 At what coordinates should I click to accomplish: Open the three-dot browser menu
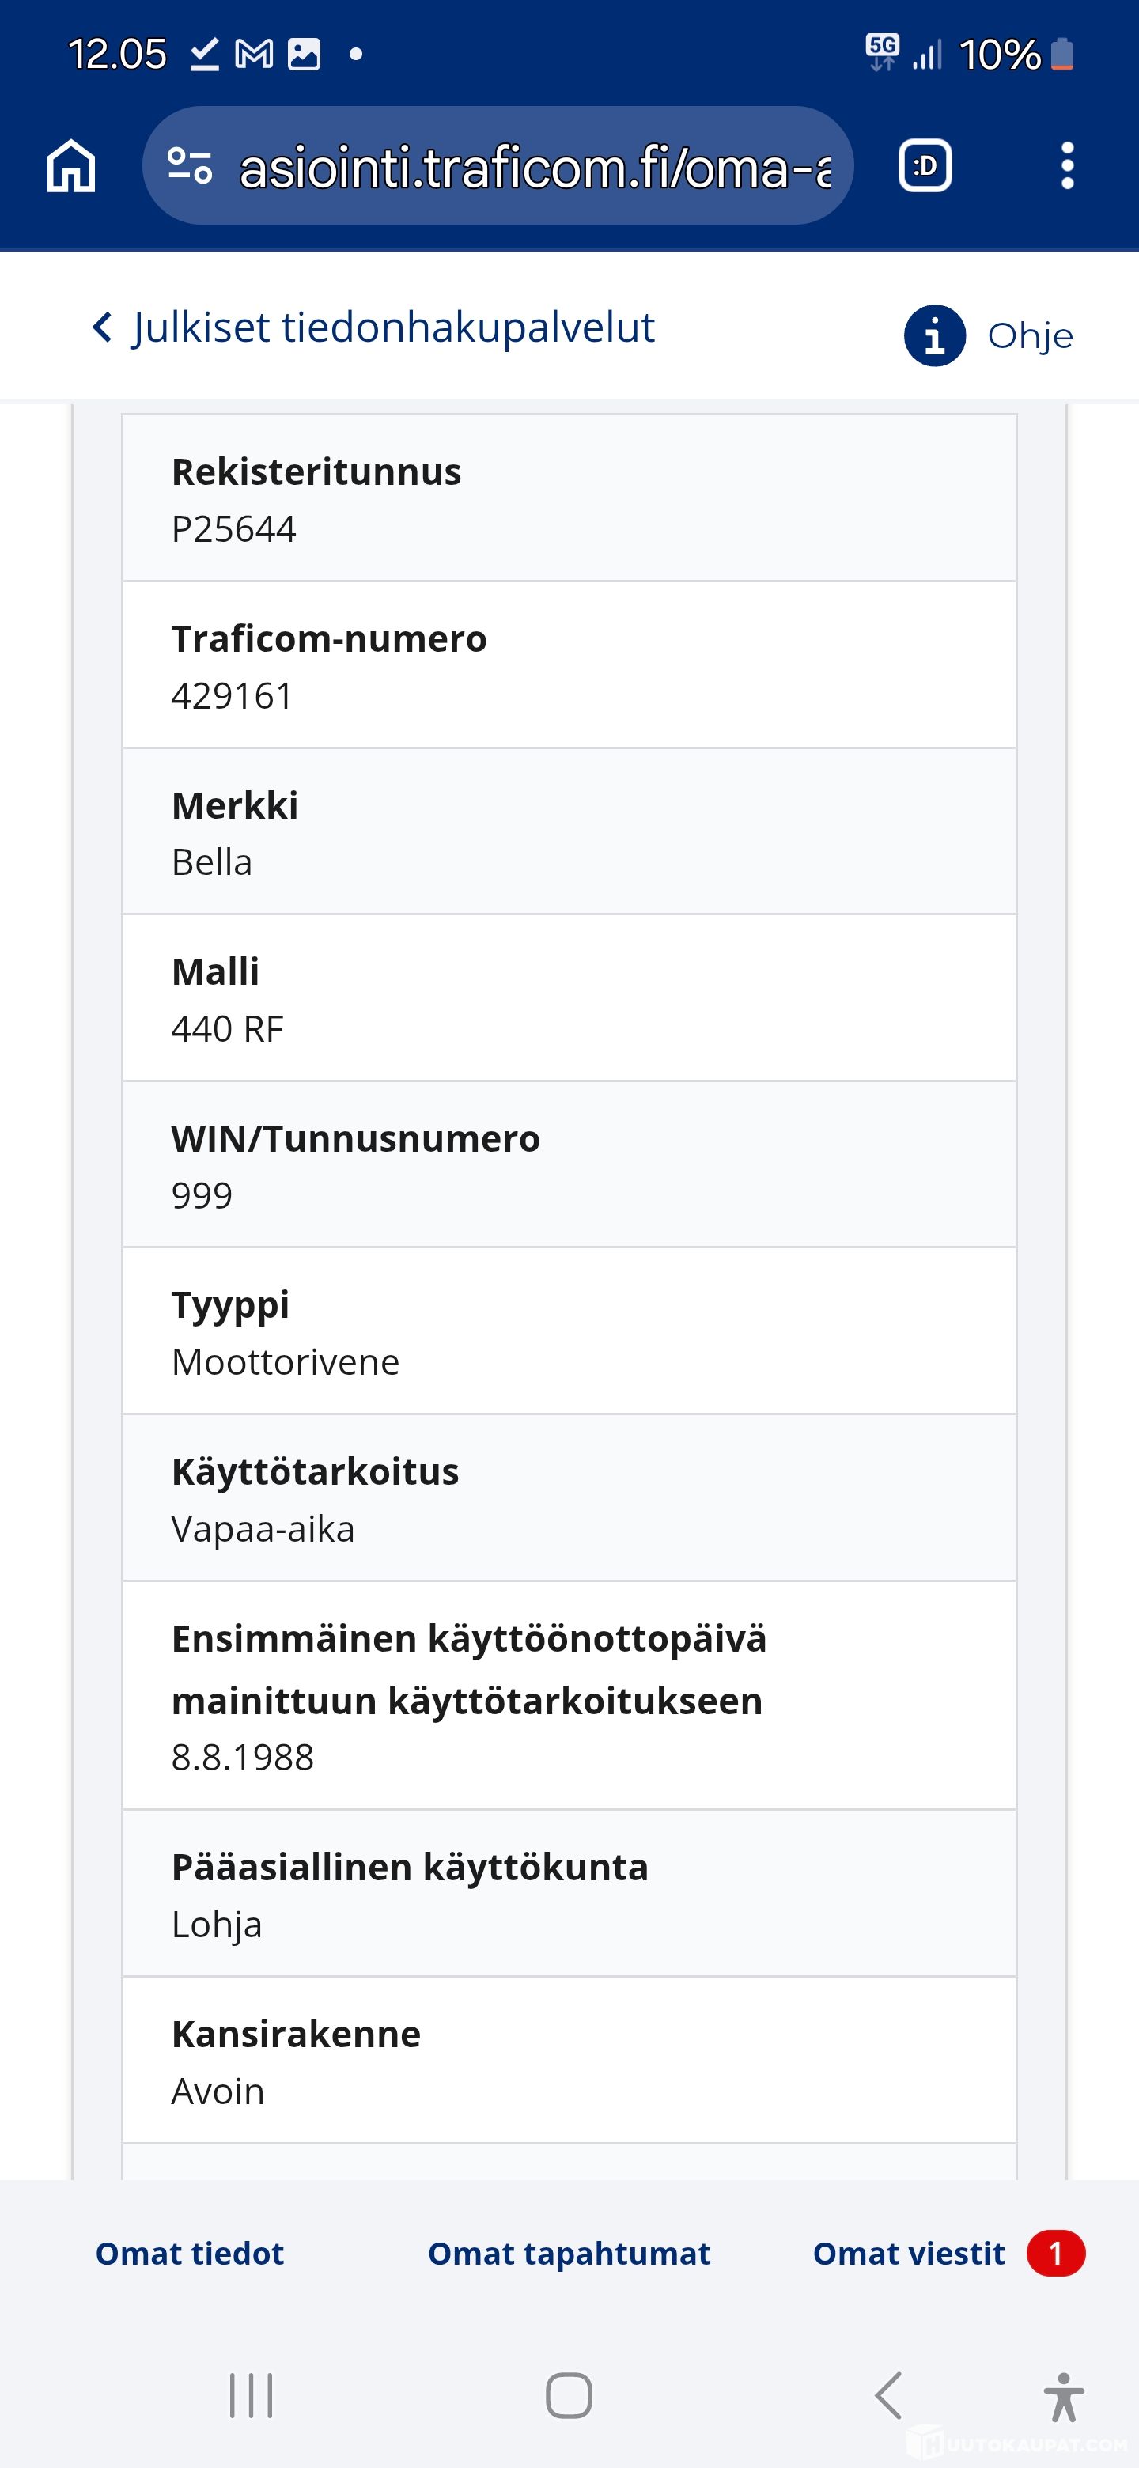1067,166
